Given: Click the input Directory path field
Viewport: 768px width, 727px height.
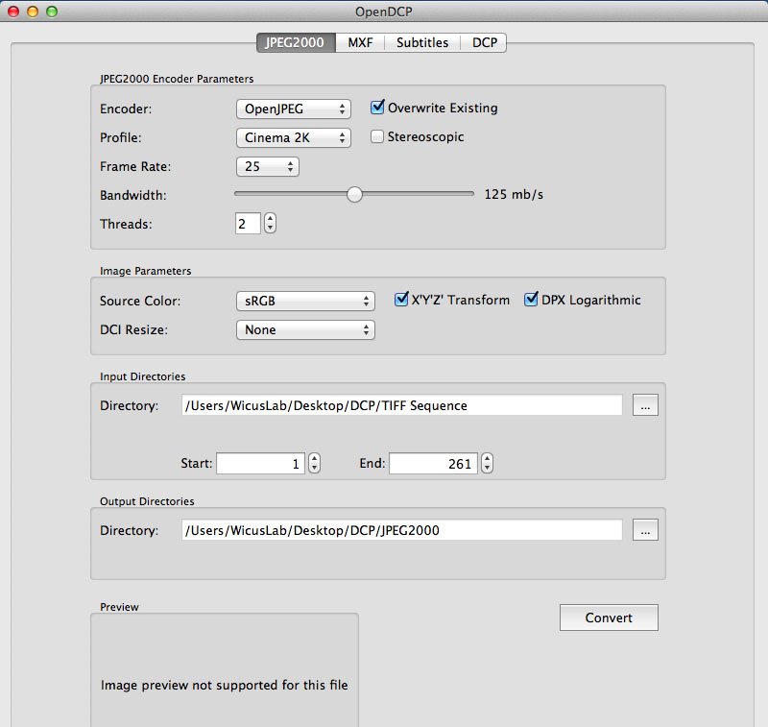Looking at the screenshot, I should point(402,405).
